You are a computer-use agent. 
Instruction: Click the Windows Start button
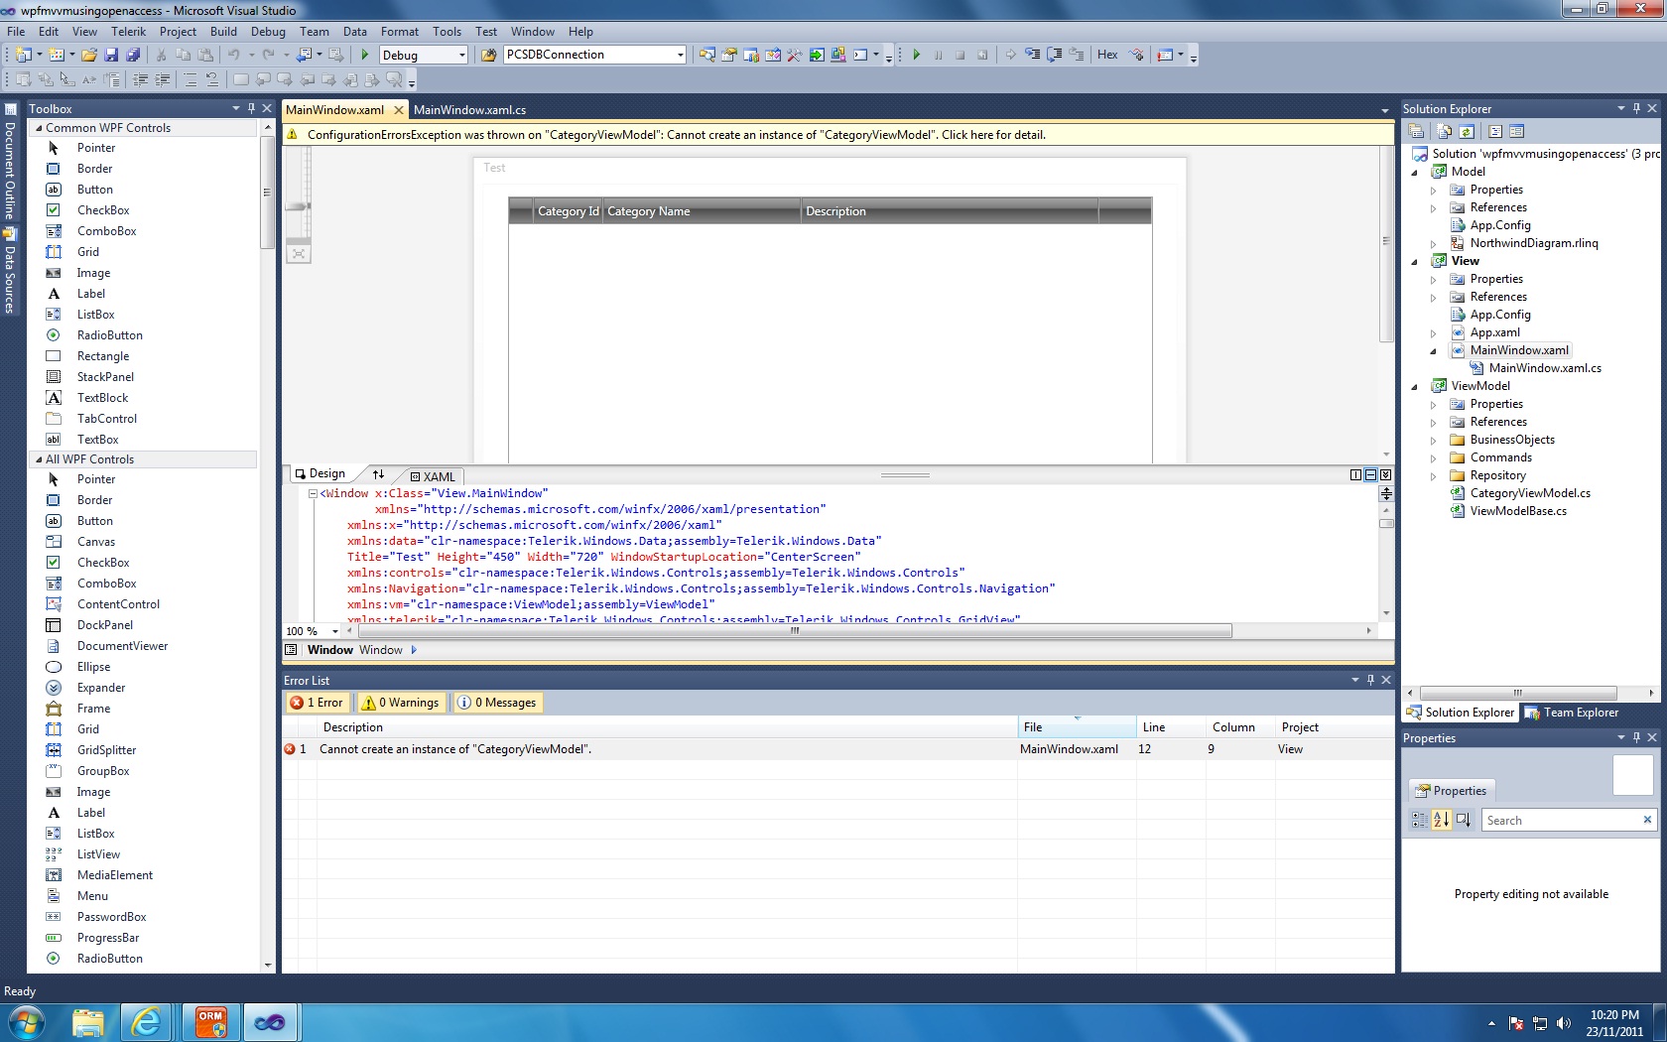pyautogui.click(x=27, y=1022)
